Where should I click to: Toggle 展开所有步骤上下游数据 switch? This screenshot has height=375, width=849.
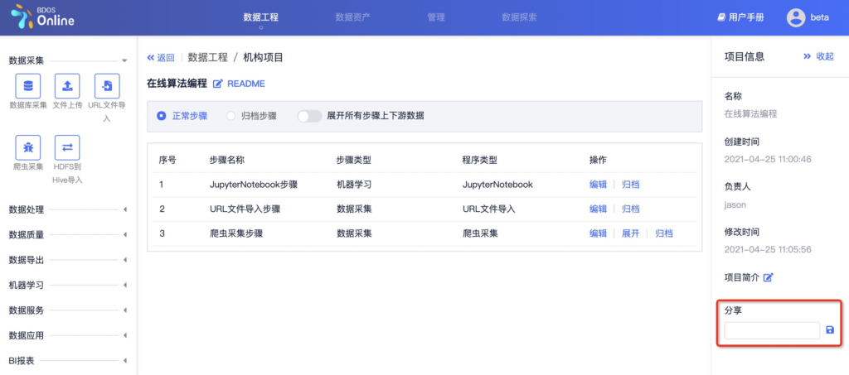[x=309, y=116]
